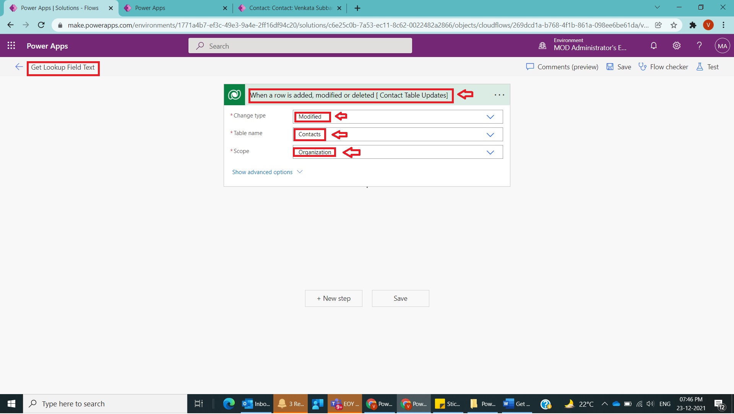
Task: Click the Dataverse trigger connector icon
Action: [234, 95]
